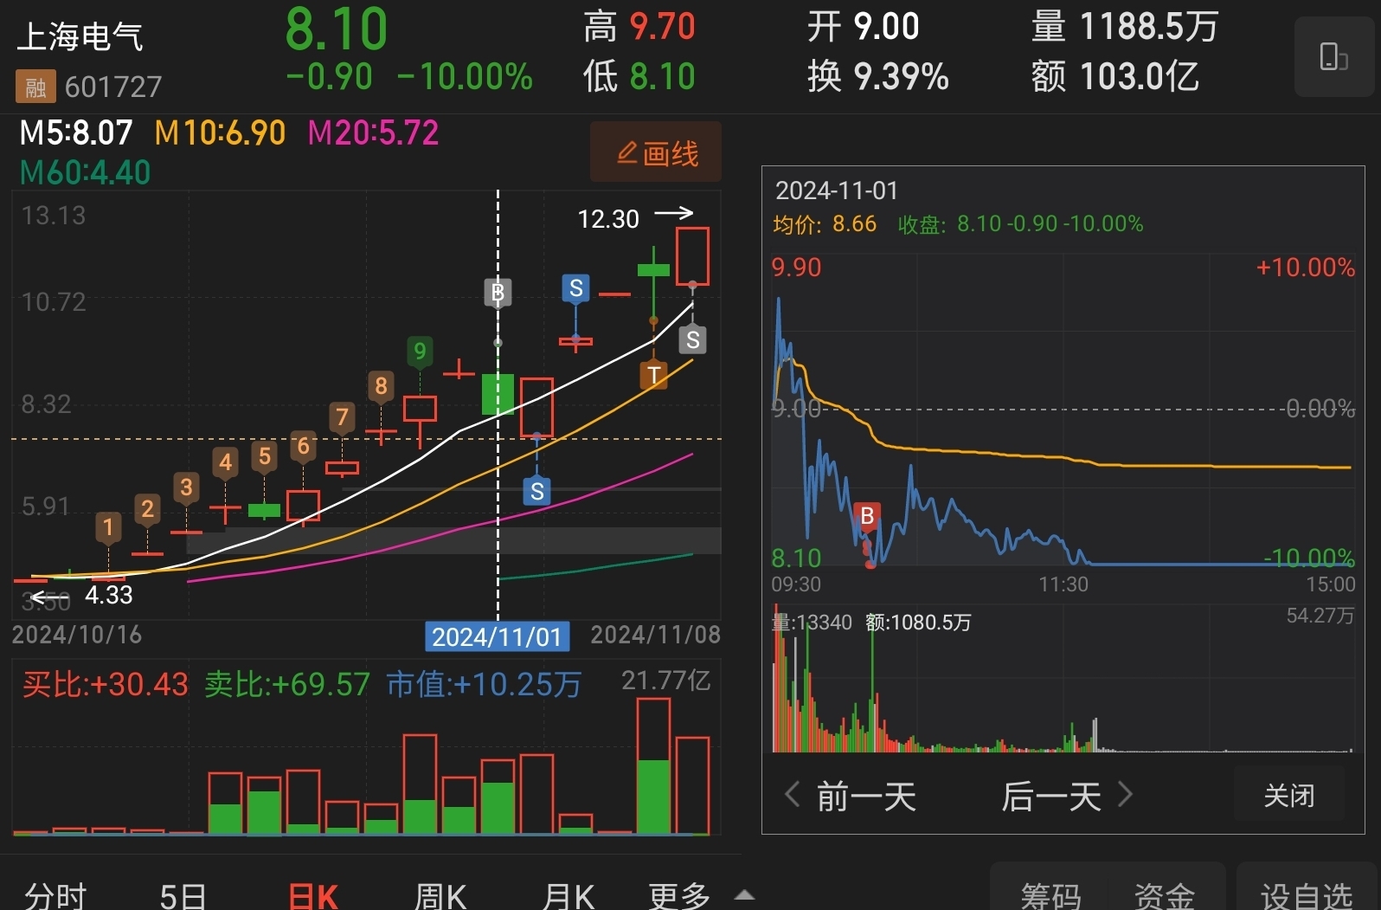Tap the landscape rotate screen icon
Viewport: 1381px width, 910px height.
click(x=1333, y=56)
